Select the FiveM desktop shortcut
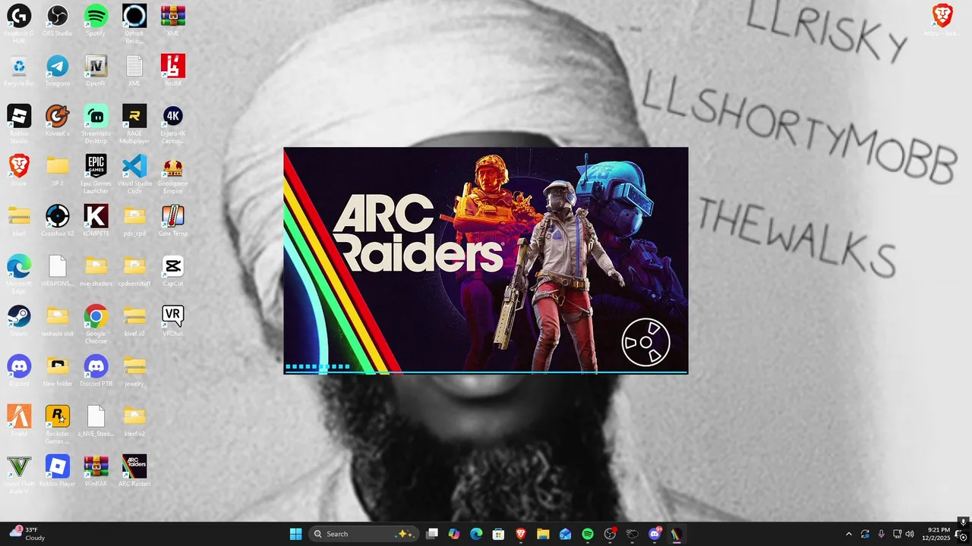 19,421
